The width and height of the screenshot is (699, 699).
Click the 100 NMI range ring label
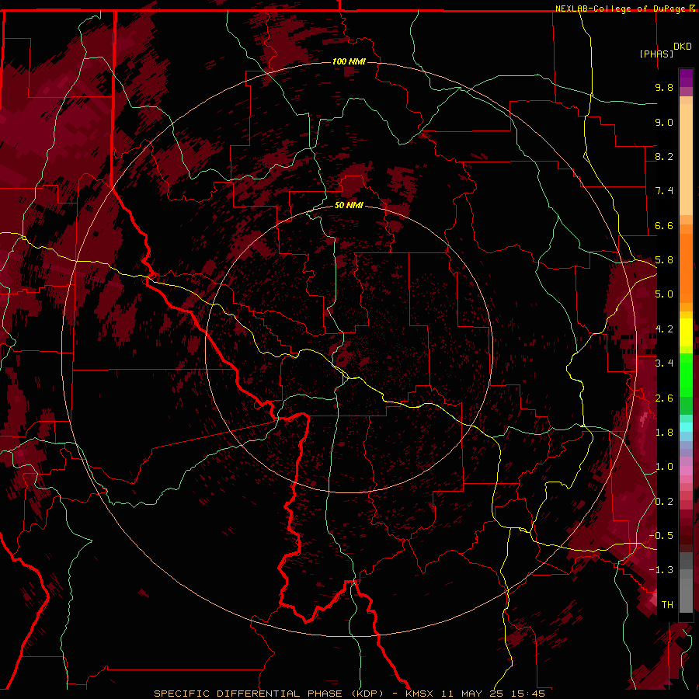(349, 61)
